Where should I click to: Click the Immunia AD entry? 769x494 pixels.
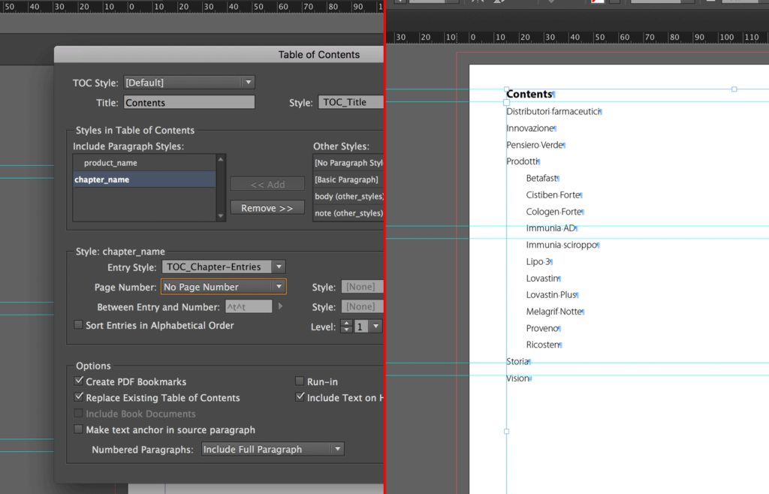point(550,228)
